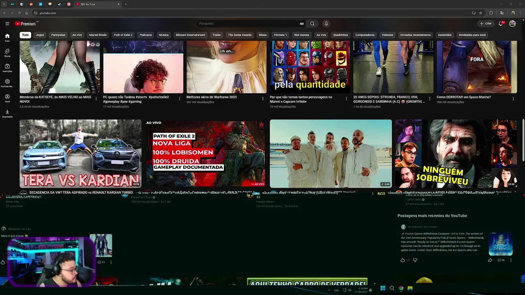Select the Blizzard Entertainment filter chip

click(190, 35)
